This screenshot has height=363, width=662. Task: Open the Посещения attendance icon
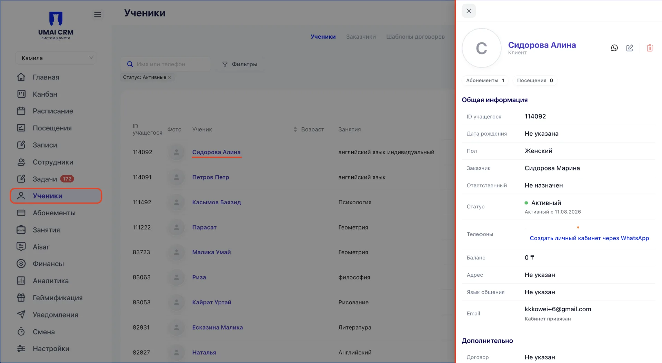click(x=21, y=128)
